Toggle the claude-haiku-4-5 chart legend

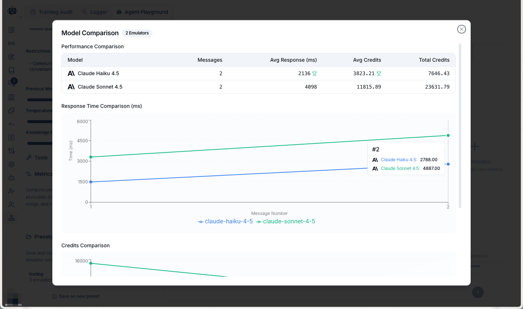tap(229, 221)
